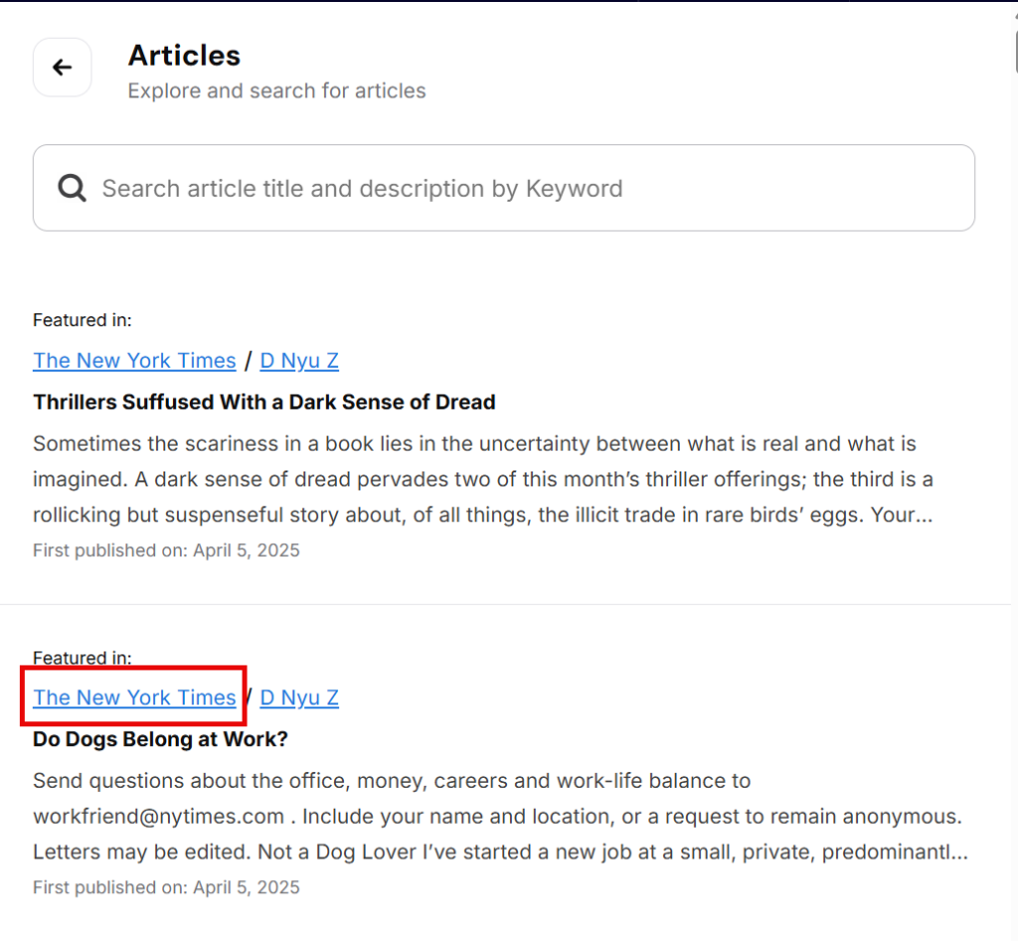Click the back arrow button

click(63, 67)
